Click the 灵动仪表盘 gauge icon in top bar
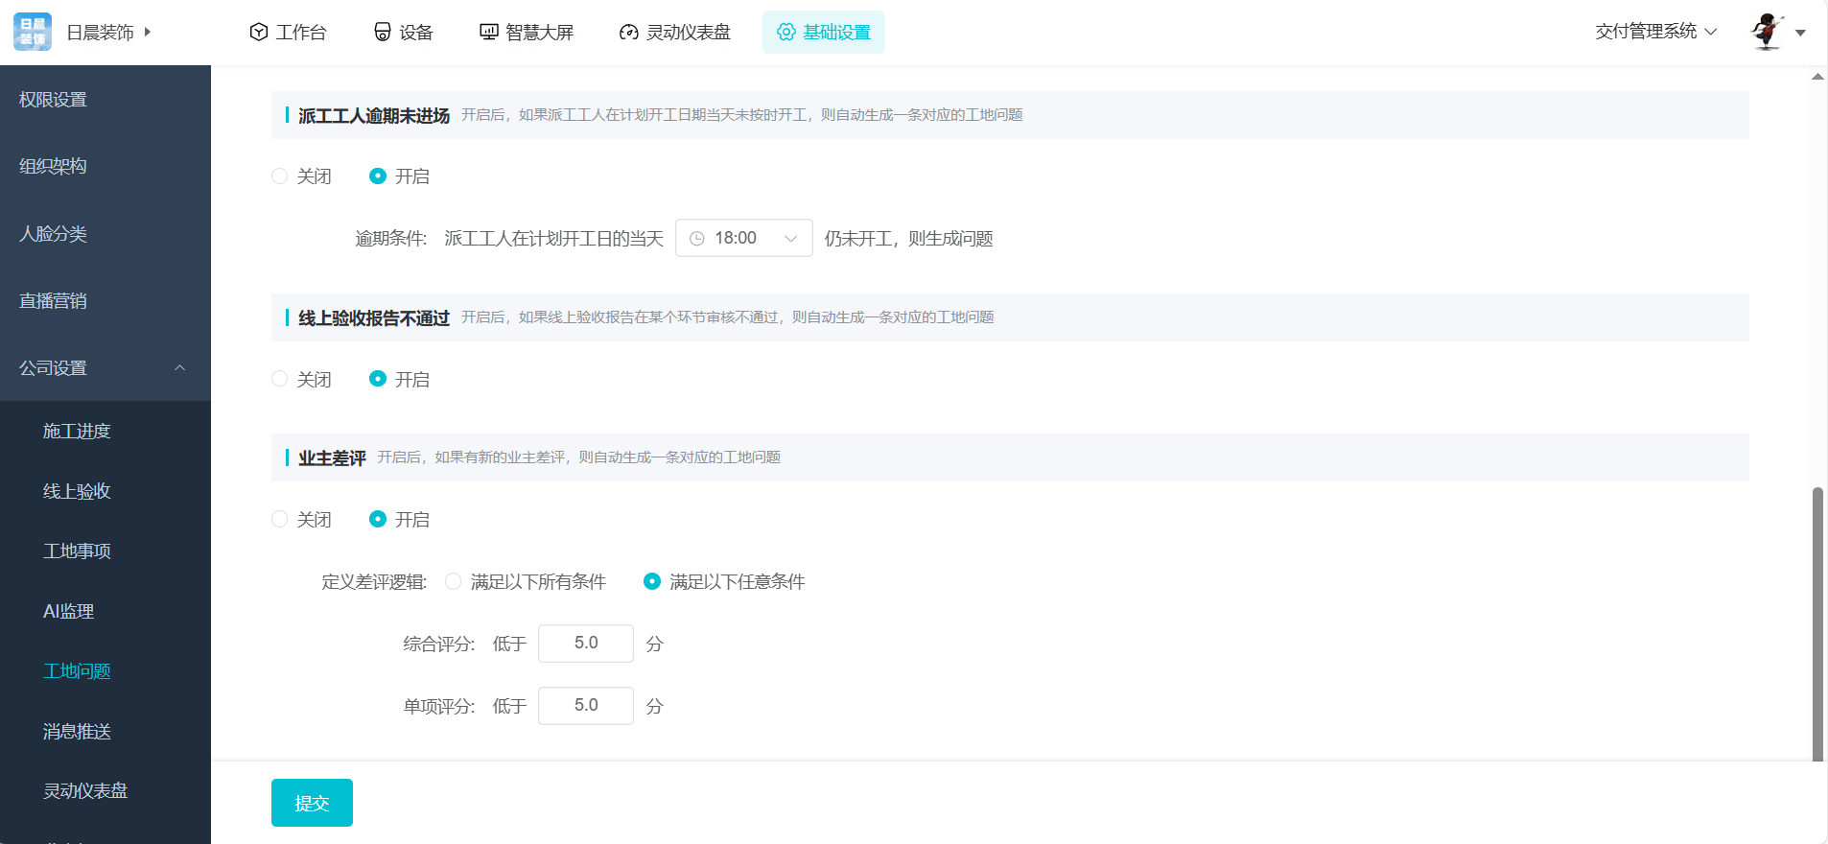This screenshot has height=844, width=1828. tap(629, 32)
